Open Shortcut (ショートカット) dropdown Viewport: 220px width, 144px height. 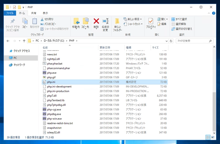133,24
